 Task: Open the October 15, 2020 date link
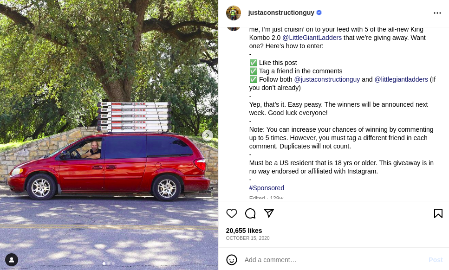tap(247, 238)
